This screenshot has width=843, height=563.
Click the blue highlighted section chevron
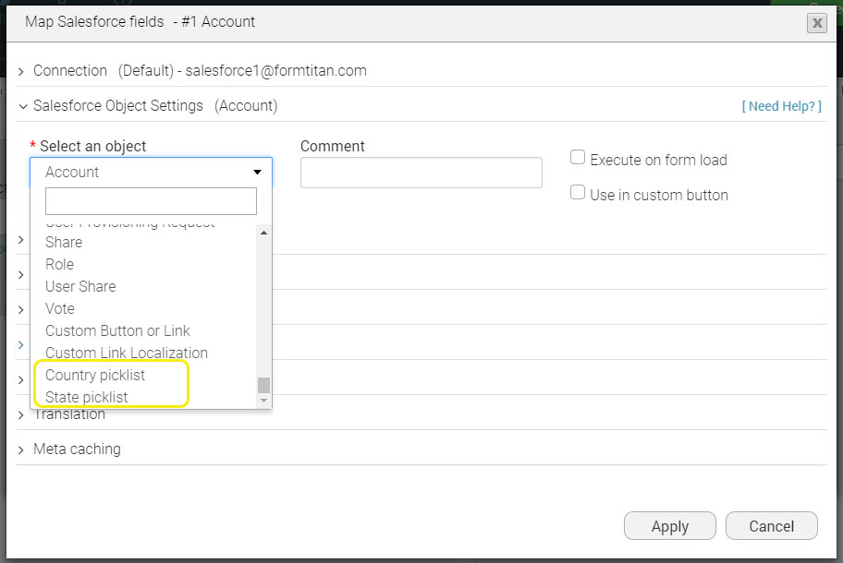(21, 345)
